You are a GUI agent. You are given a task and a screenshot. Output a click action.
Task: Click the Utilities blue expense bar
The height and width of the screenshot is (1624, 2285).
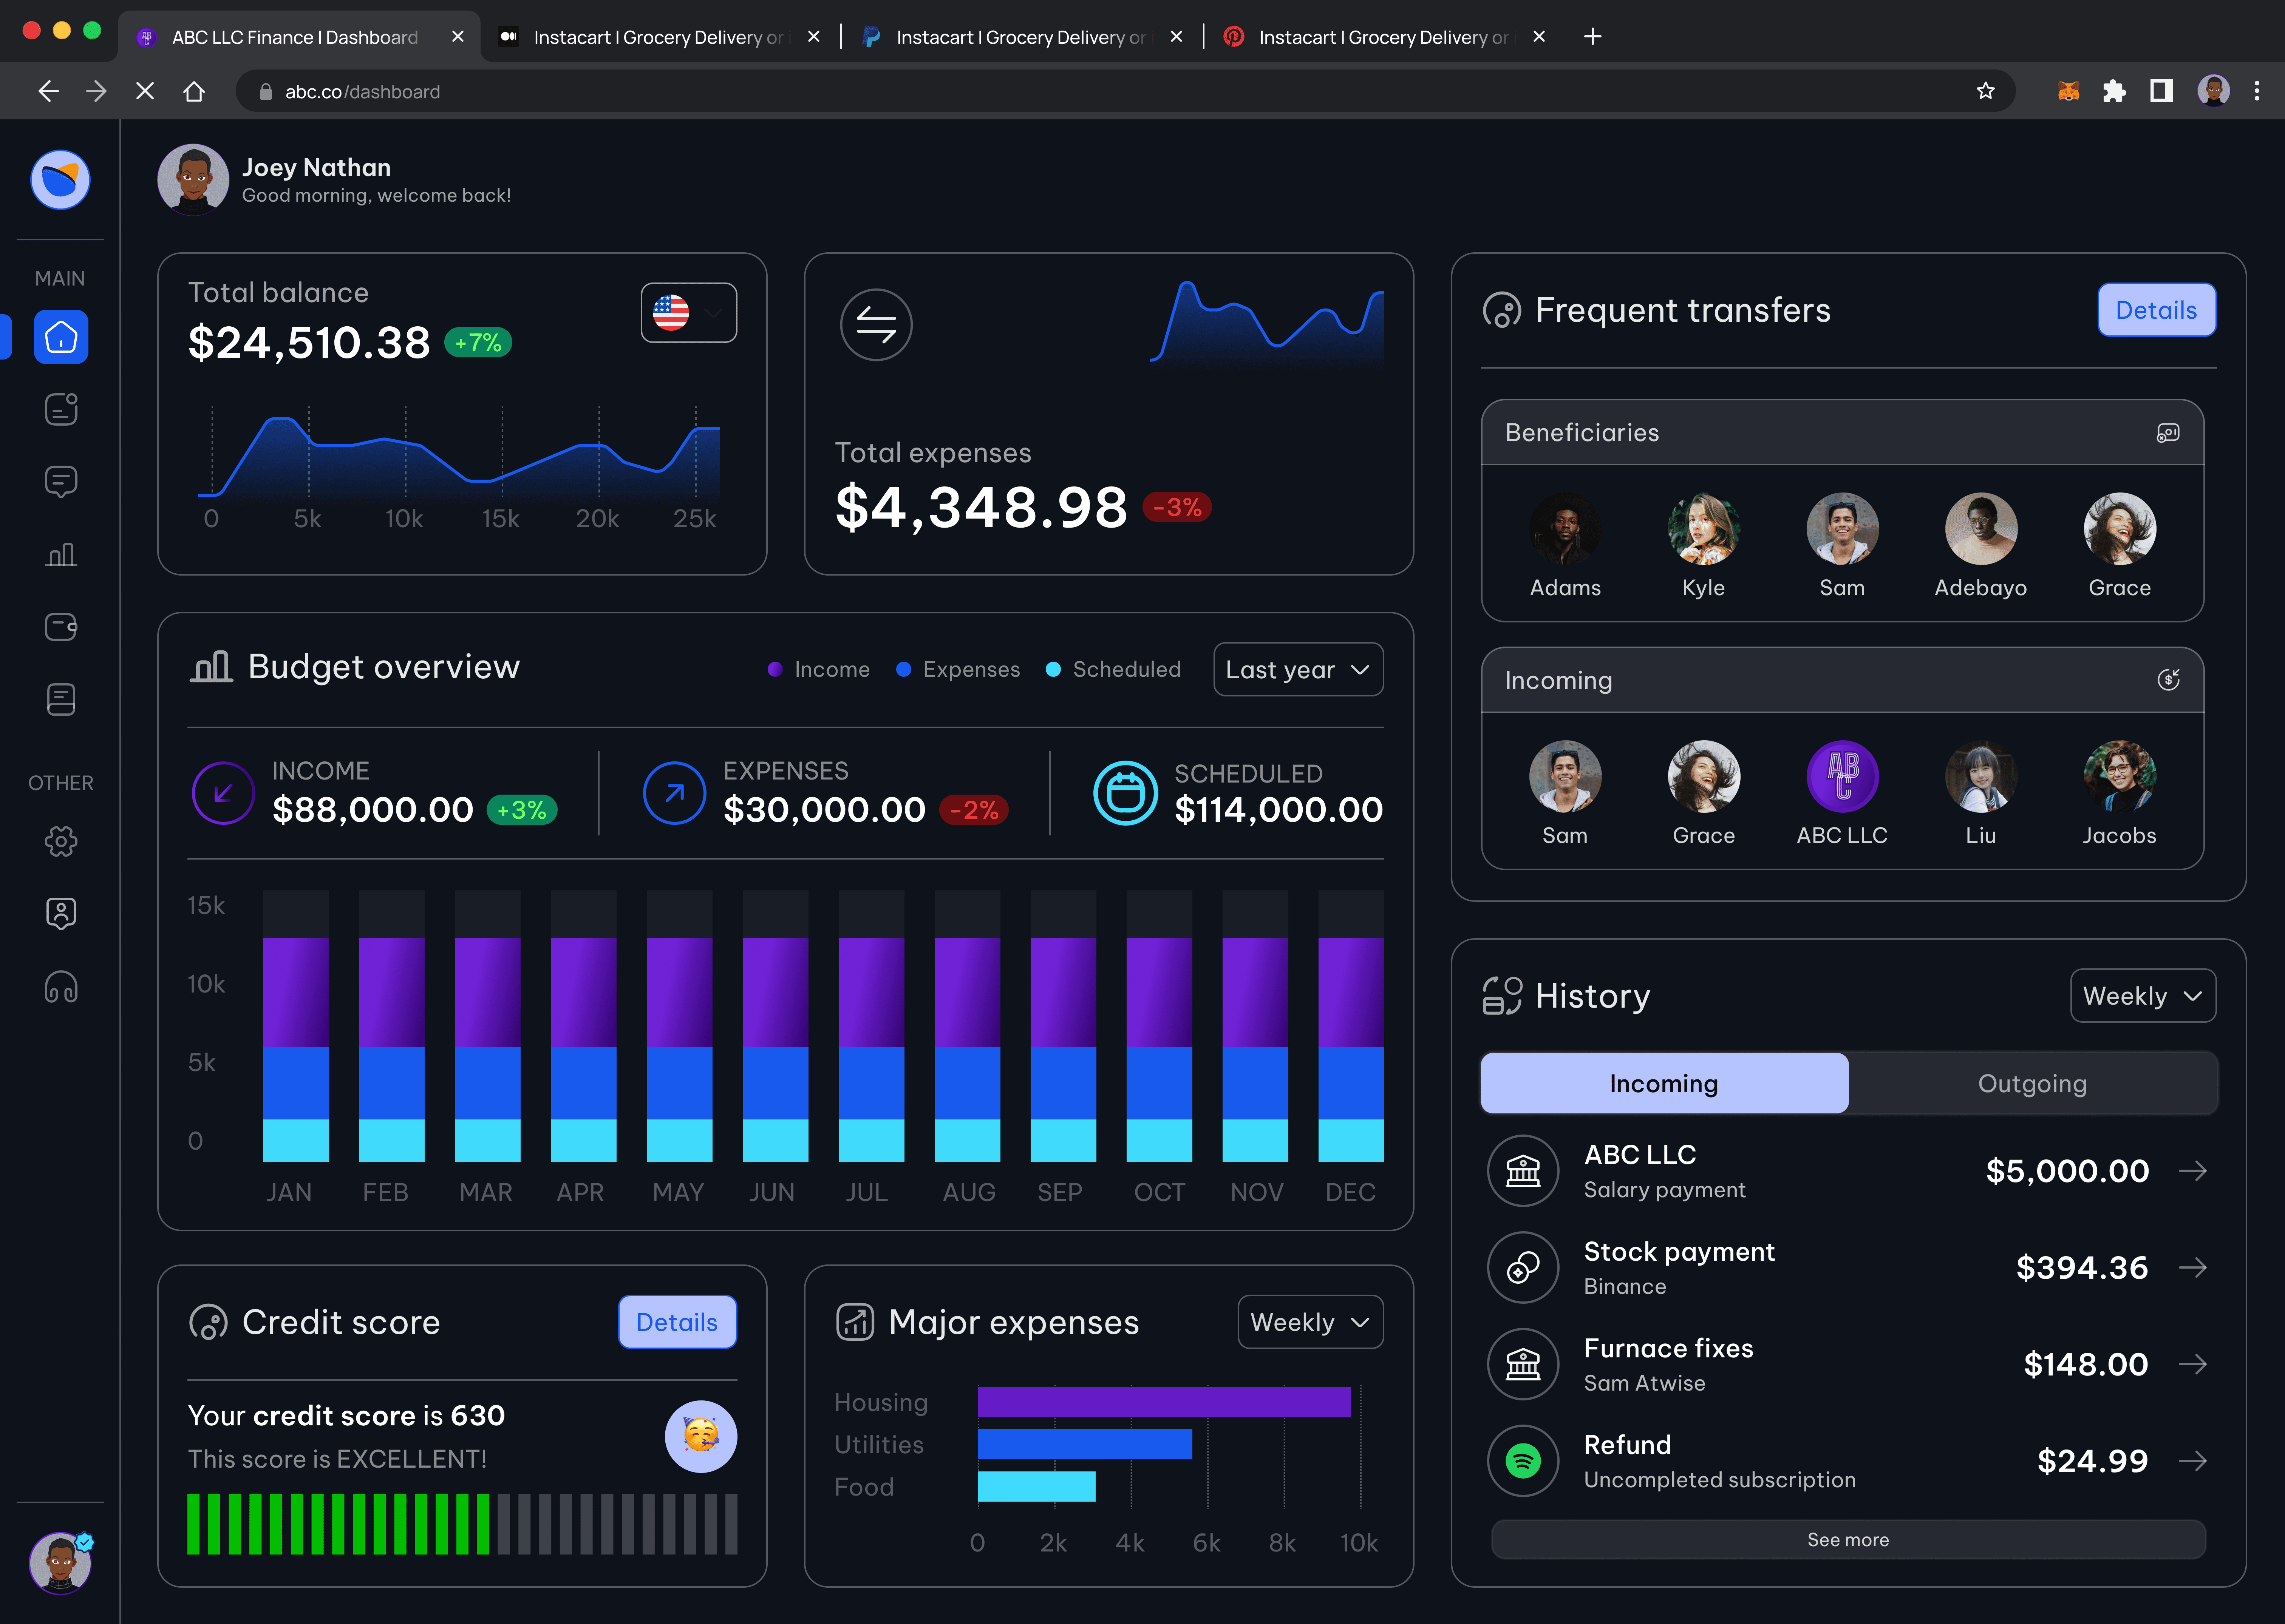click(1084, 1444)
